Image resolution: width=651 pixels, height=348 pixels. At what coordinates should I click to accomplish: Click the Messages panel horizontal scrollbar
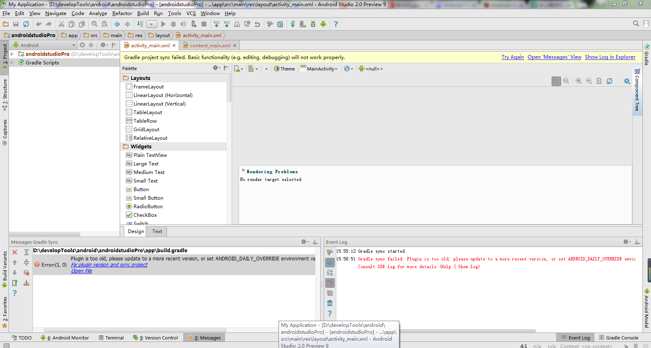[x=135, y=330]
